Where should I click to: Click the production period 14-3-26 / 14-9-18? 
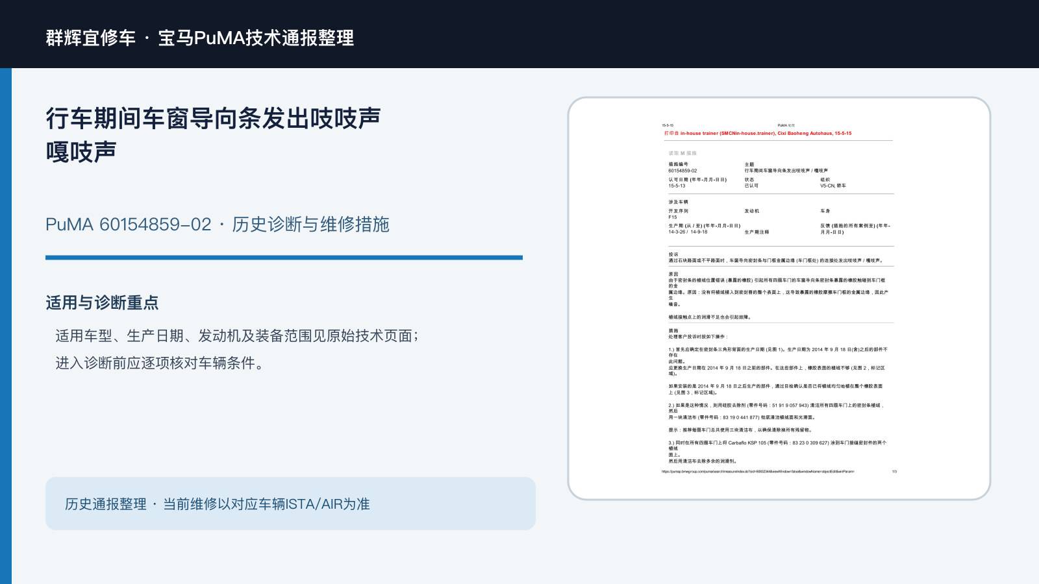tap(688, 232)
